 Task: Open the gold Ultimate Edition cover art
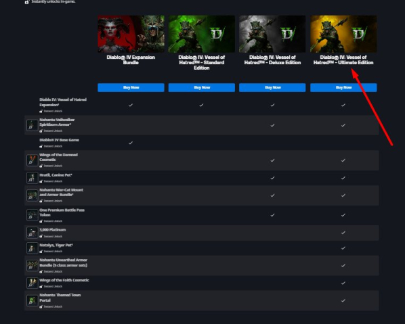pos(343,34)
